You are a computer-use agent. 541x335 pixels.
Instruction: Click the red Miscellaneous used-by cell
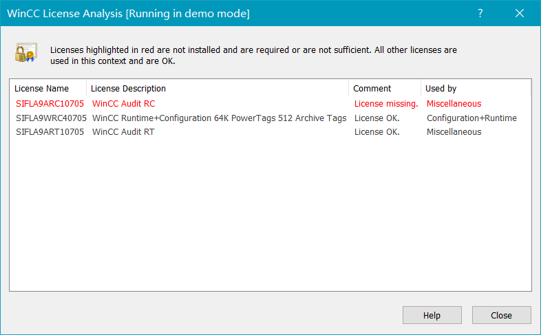pyautogui.click(x=454, y=105)
